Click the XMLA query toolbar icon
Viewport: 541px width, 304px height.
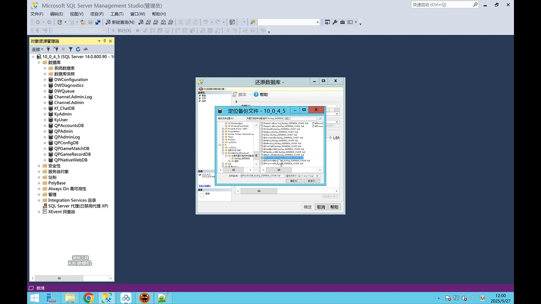click(163, 22)
